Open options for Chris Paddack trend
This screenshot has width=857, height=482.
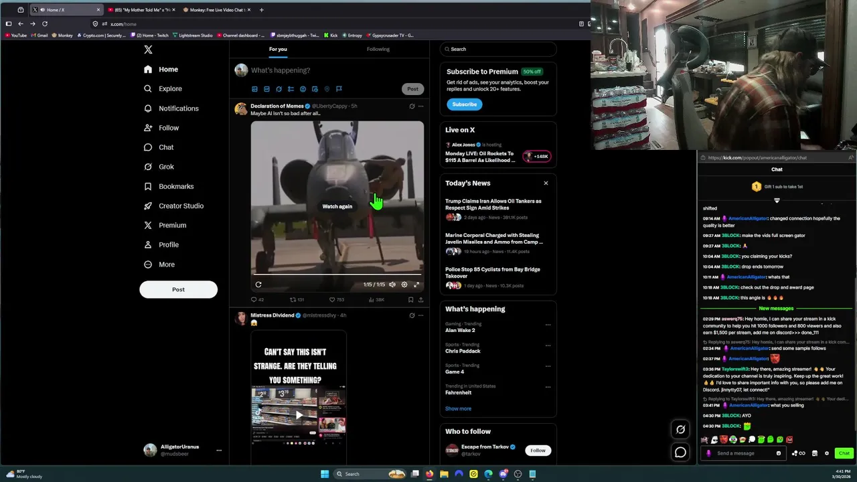click(x=548, y=345)
